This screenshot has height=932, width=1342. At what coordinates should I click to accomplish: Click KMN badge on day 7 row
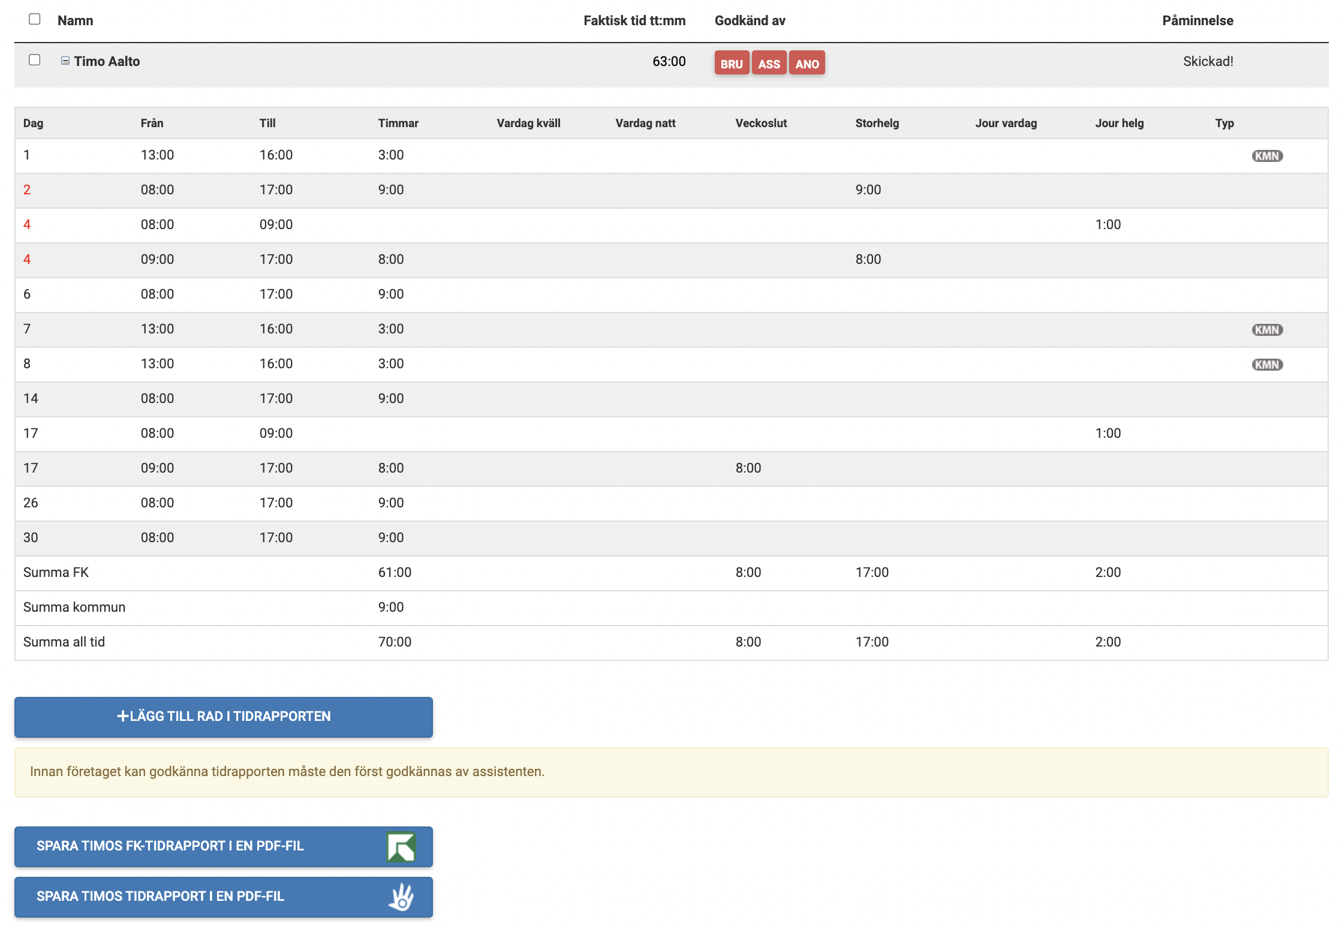click(1266, 330)
